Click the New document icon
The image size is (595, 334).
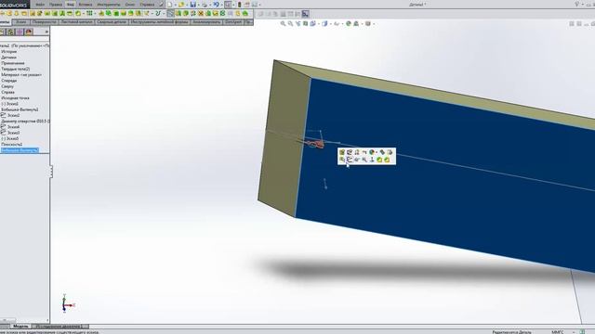169,5
